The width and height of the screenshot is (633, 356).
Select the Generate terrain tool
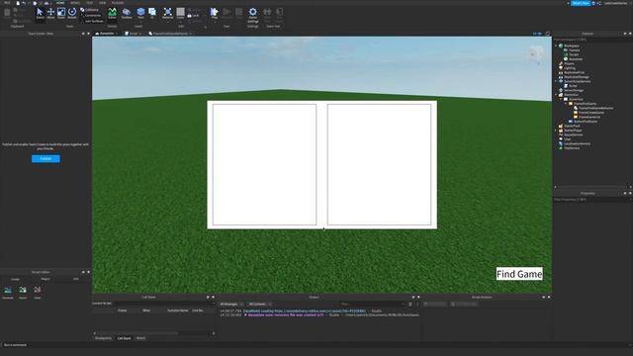(8, 293)
